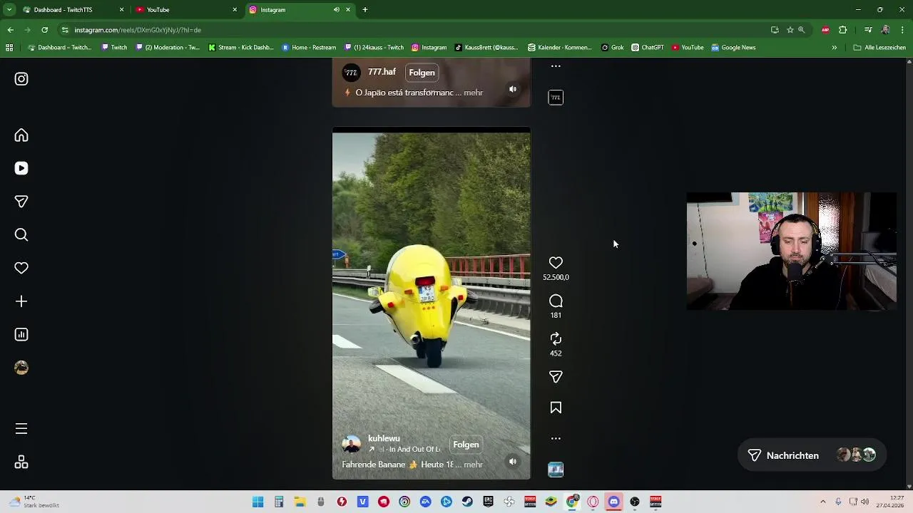
Task: Toggle sound on the 777.haf reel
Action: click(513, 89)
